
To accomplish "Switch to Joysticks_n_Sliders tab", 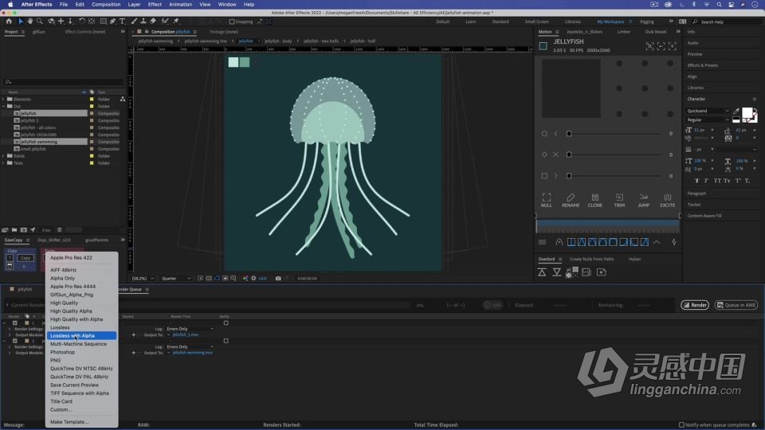I will pyautogui.click(x=584, y=32).
